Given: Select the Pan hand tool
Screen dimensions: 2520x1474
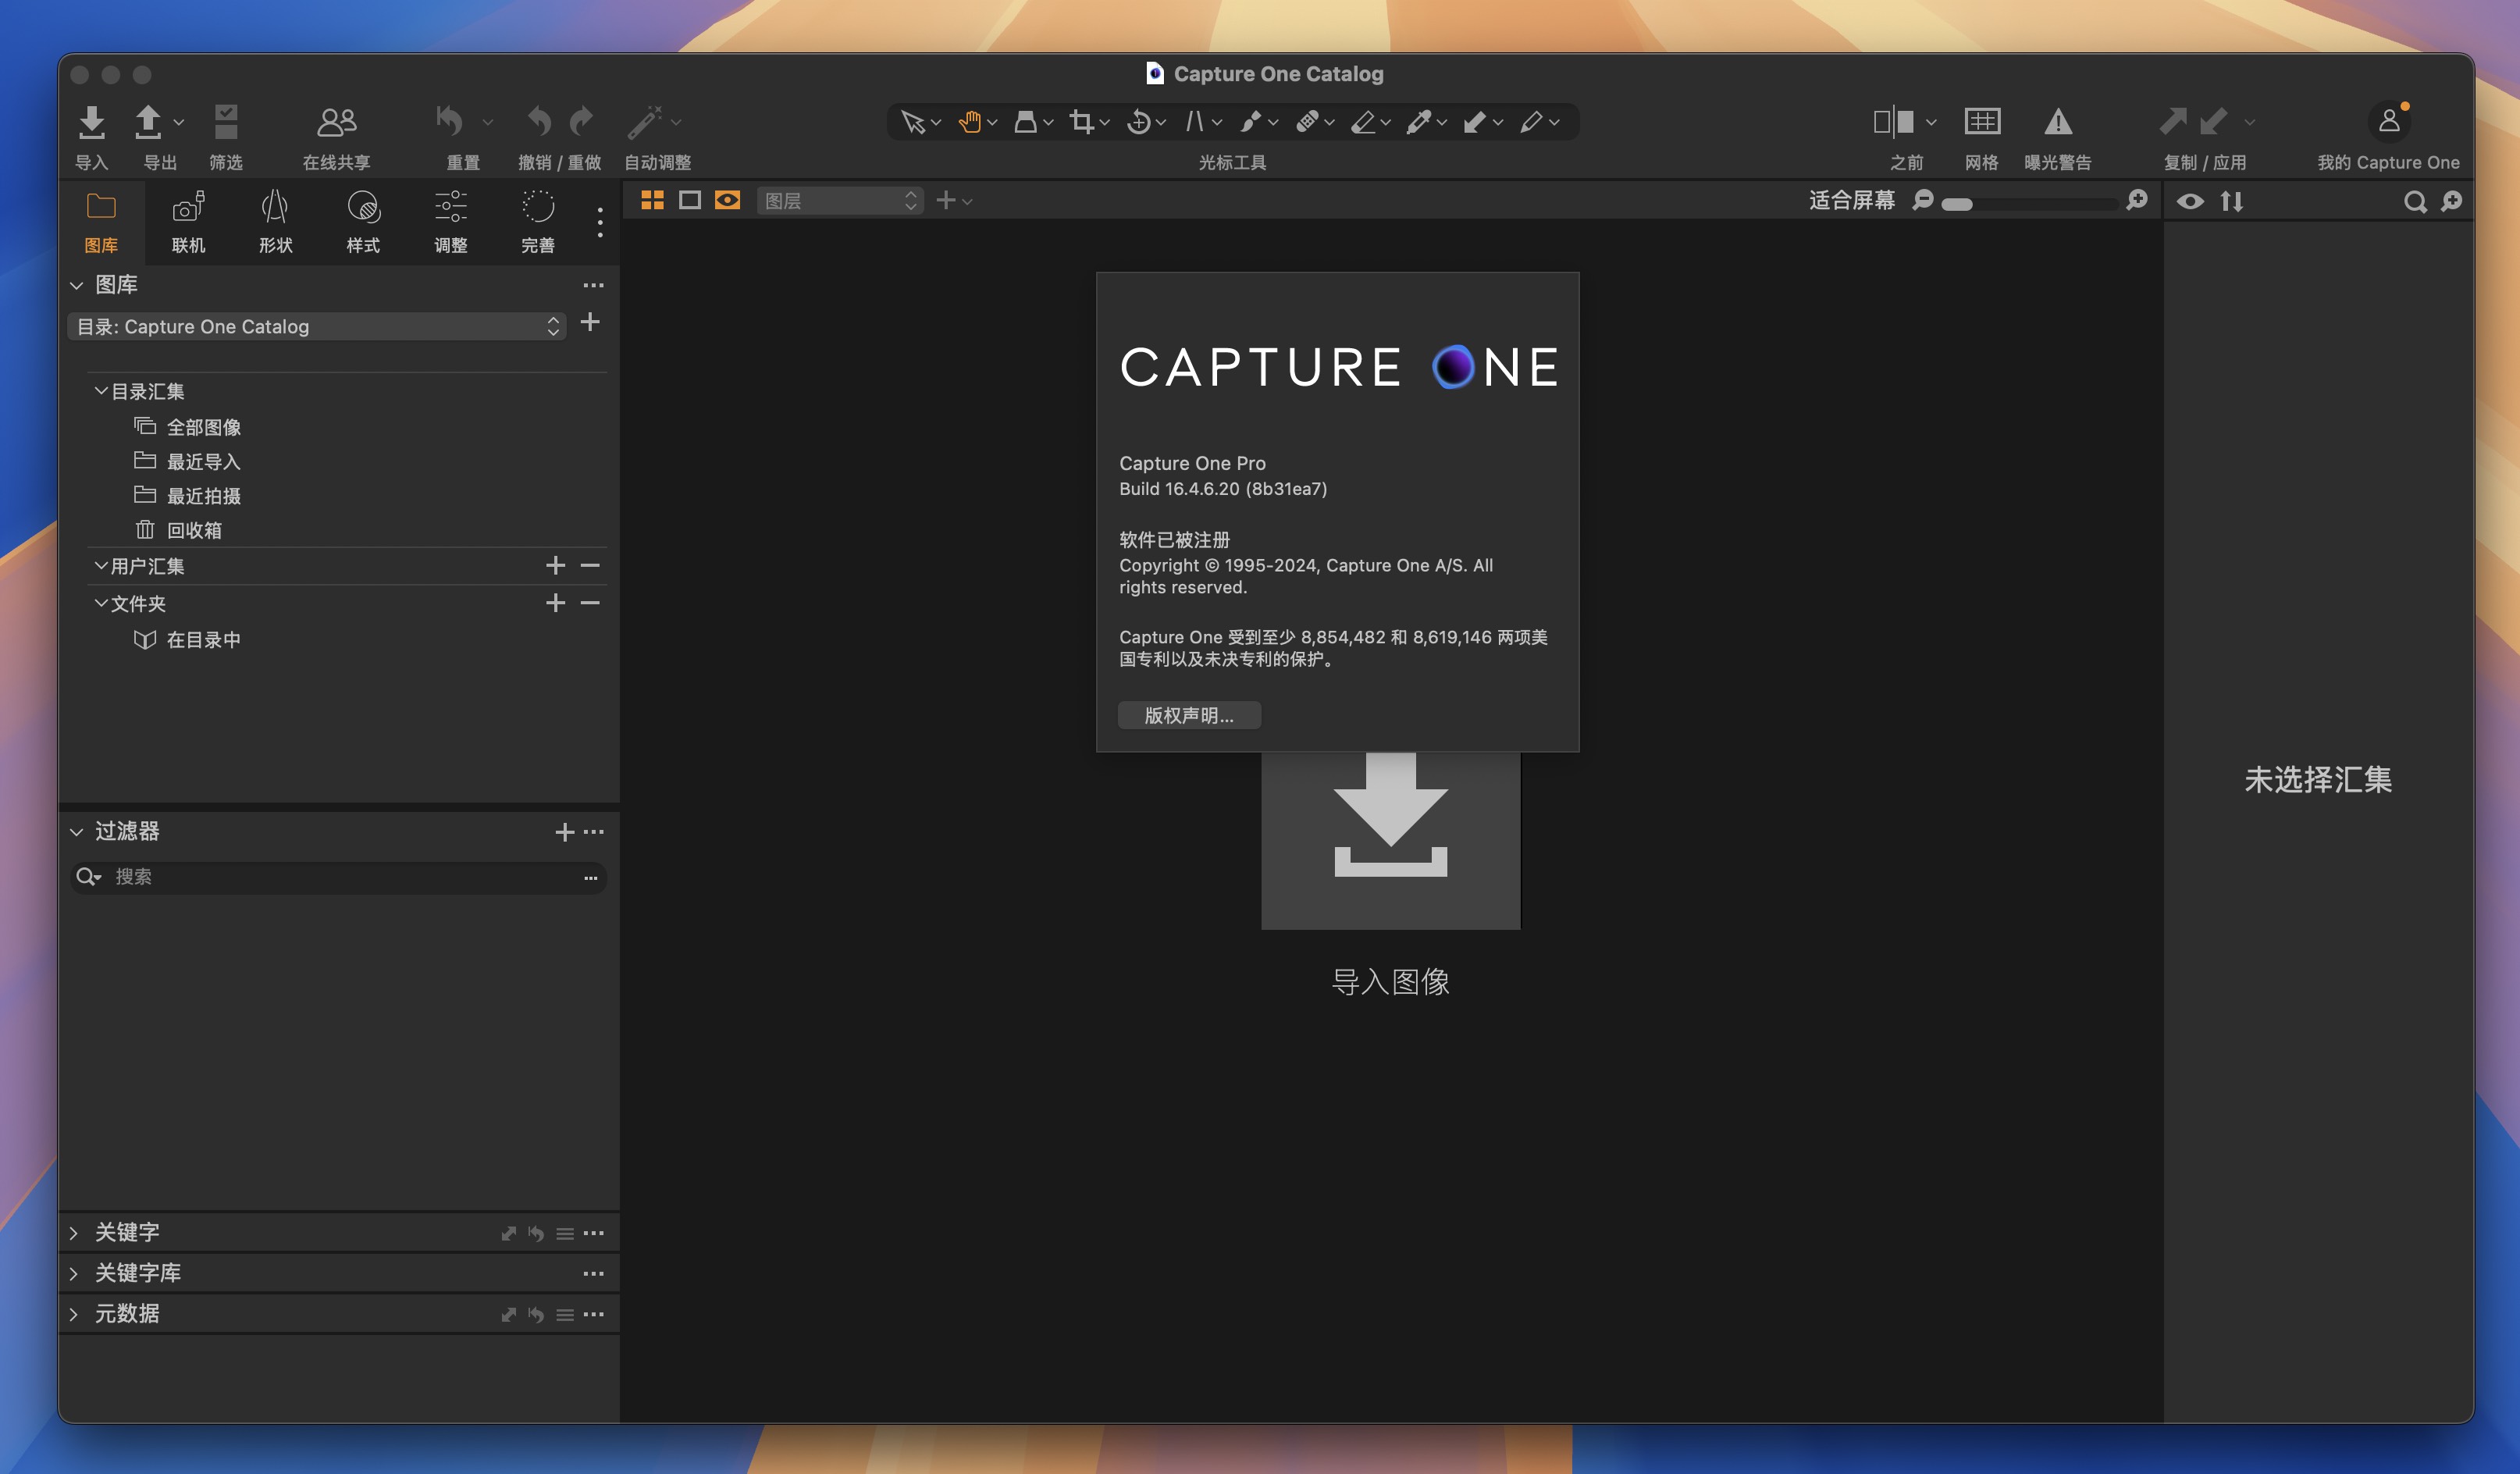Looking at the screenshot, I should [x=969, y=122].
